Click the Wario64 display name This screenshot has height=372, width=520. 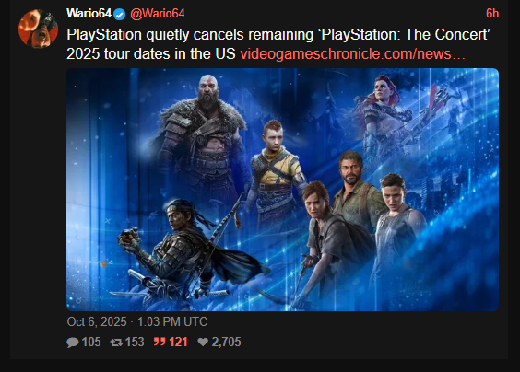click(89, 14)
